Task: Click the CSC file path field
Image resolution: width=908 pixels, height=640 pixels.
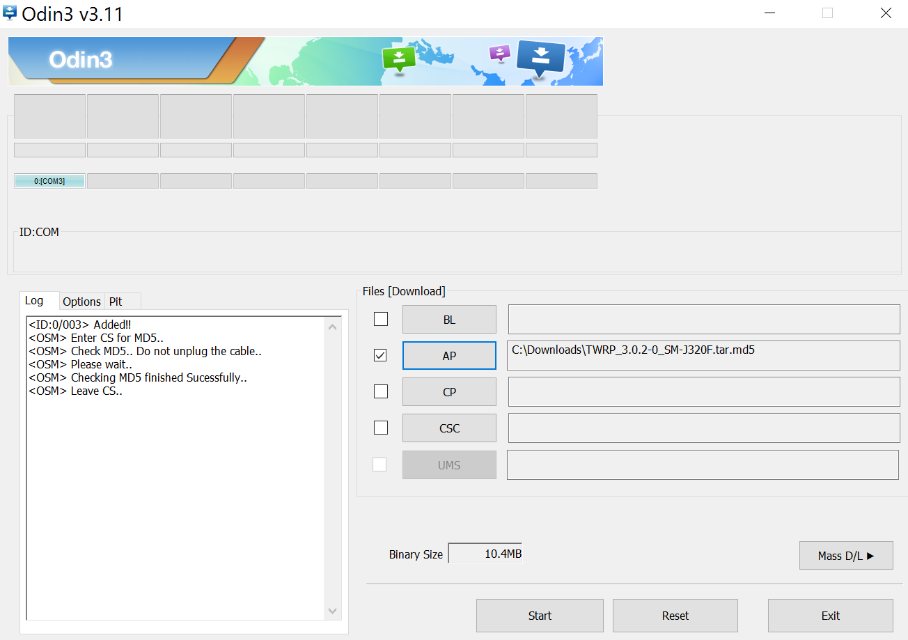Action: (x=704, y=428)
